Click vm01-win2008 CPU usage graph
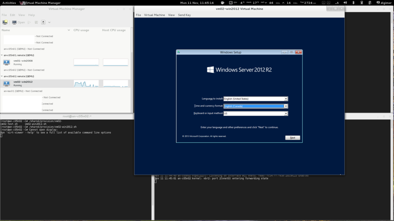The height and width of the screenshot is (221, 394). 86,62
